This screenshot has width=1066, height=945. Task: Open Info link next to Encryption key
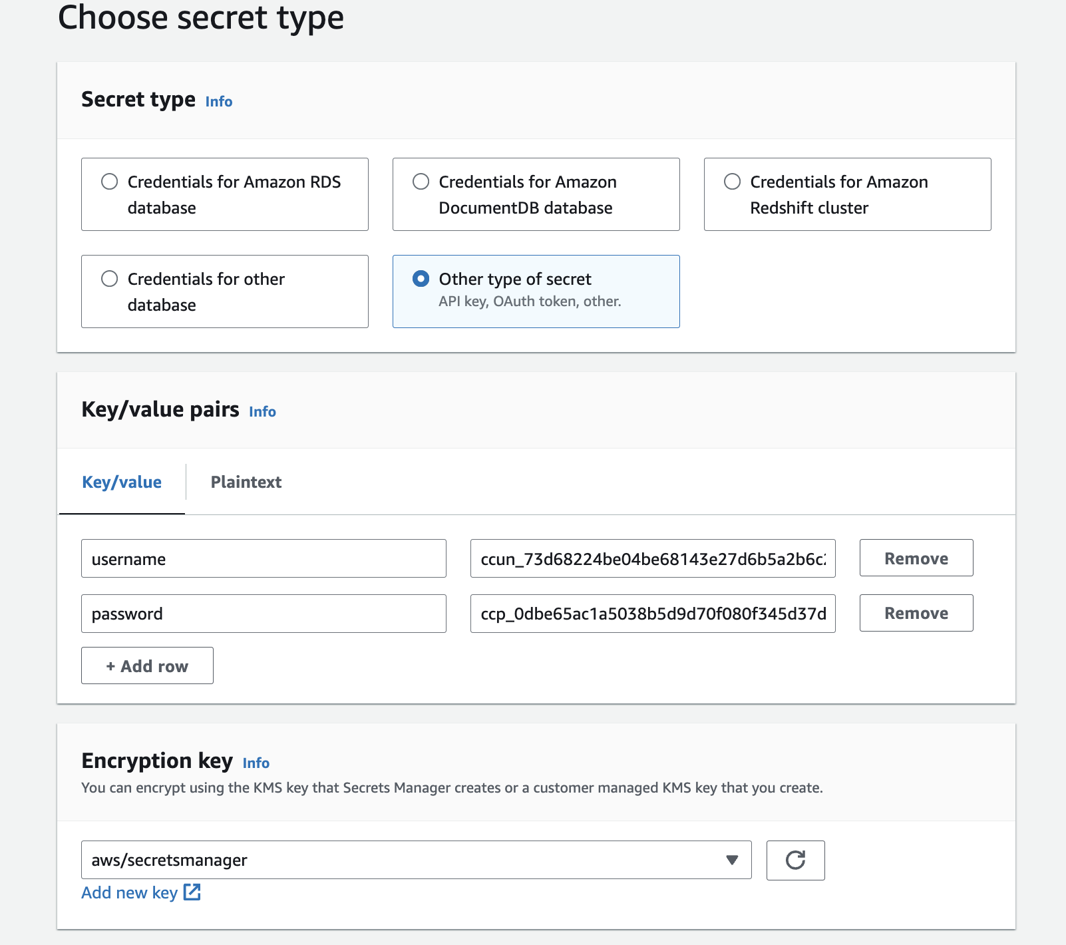tap(256, 763)
